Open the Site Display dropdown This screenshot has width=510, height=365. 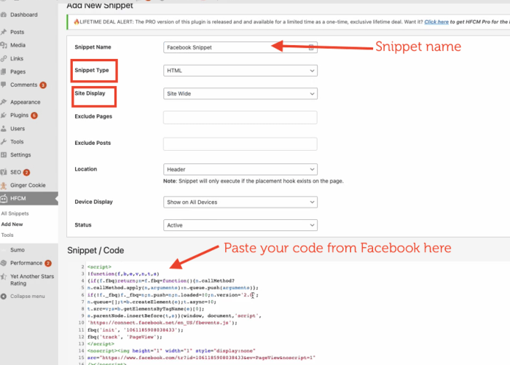coord(240,94)
